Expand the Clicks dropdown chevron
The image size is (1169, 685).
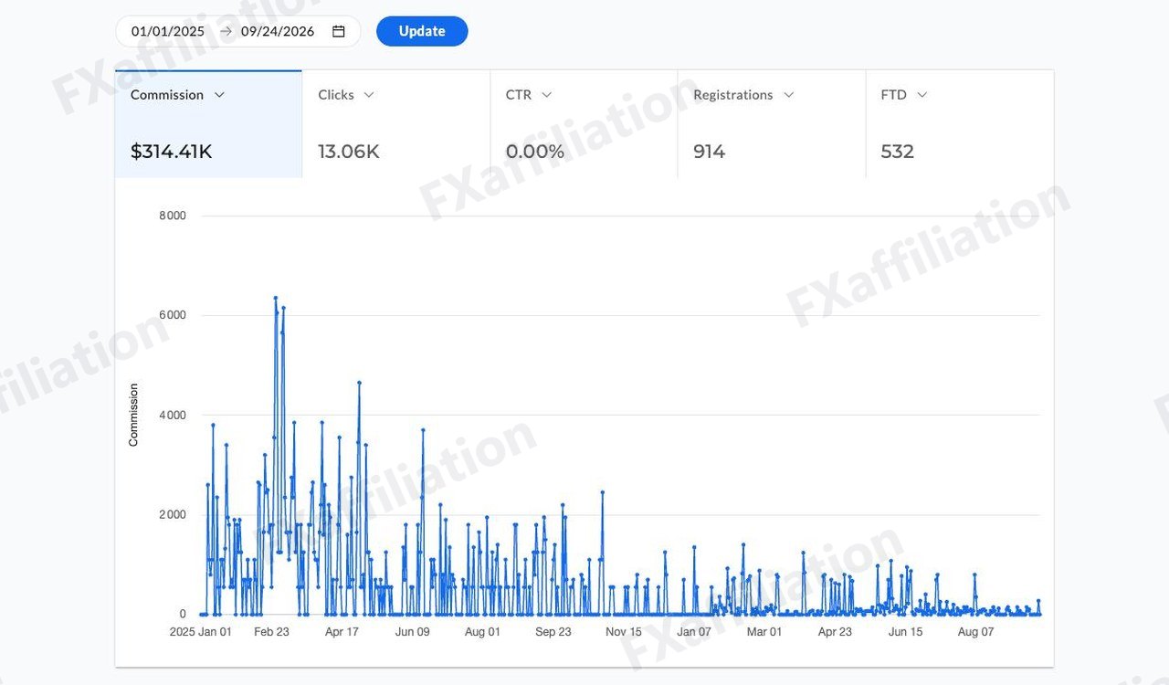pos(369,95)
